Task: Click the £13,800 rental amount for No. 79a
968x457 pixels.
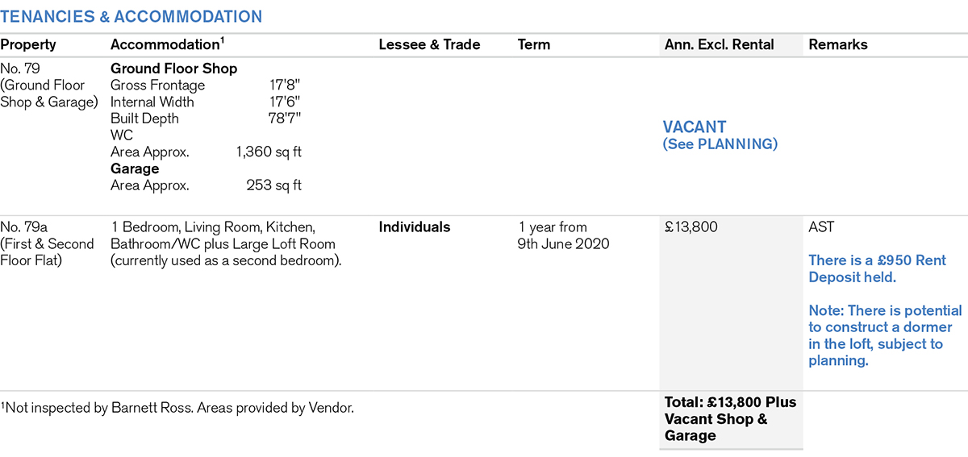Action: point(691,227)
